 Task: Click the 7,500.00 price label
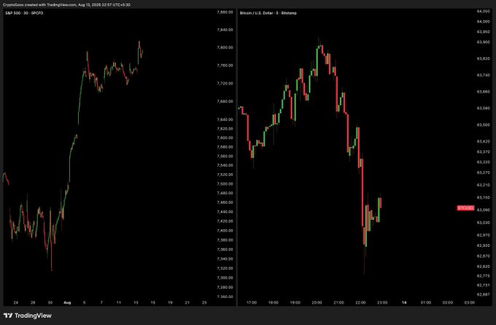point(225,184)
